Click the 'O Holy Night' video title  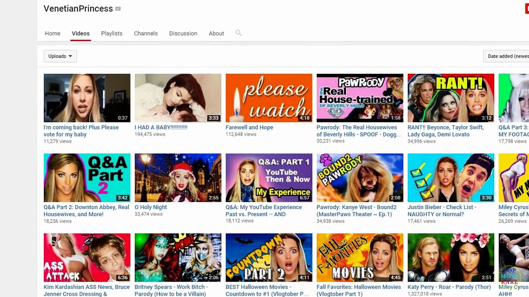click(x=150, y=207)
